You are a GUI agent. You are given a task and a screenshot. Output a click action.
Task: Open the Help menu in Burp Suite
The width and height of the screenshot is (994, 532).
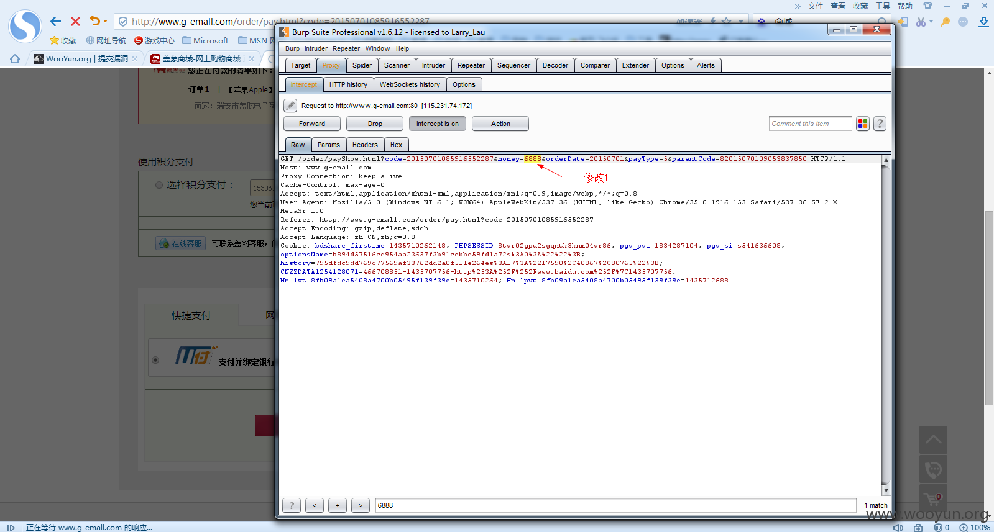pyautogui.click(x=402, y=48)
